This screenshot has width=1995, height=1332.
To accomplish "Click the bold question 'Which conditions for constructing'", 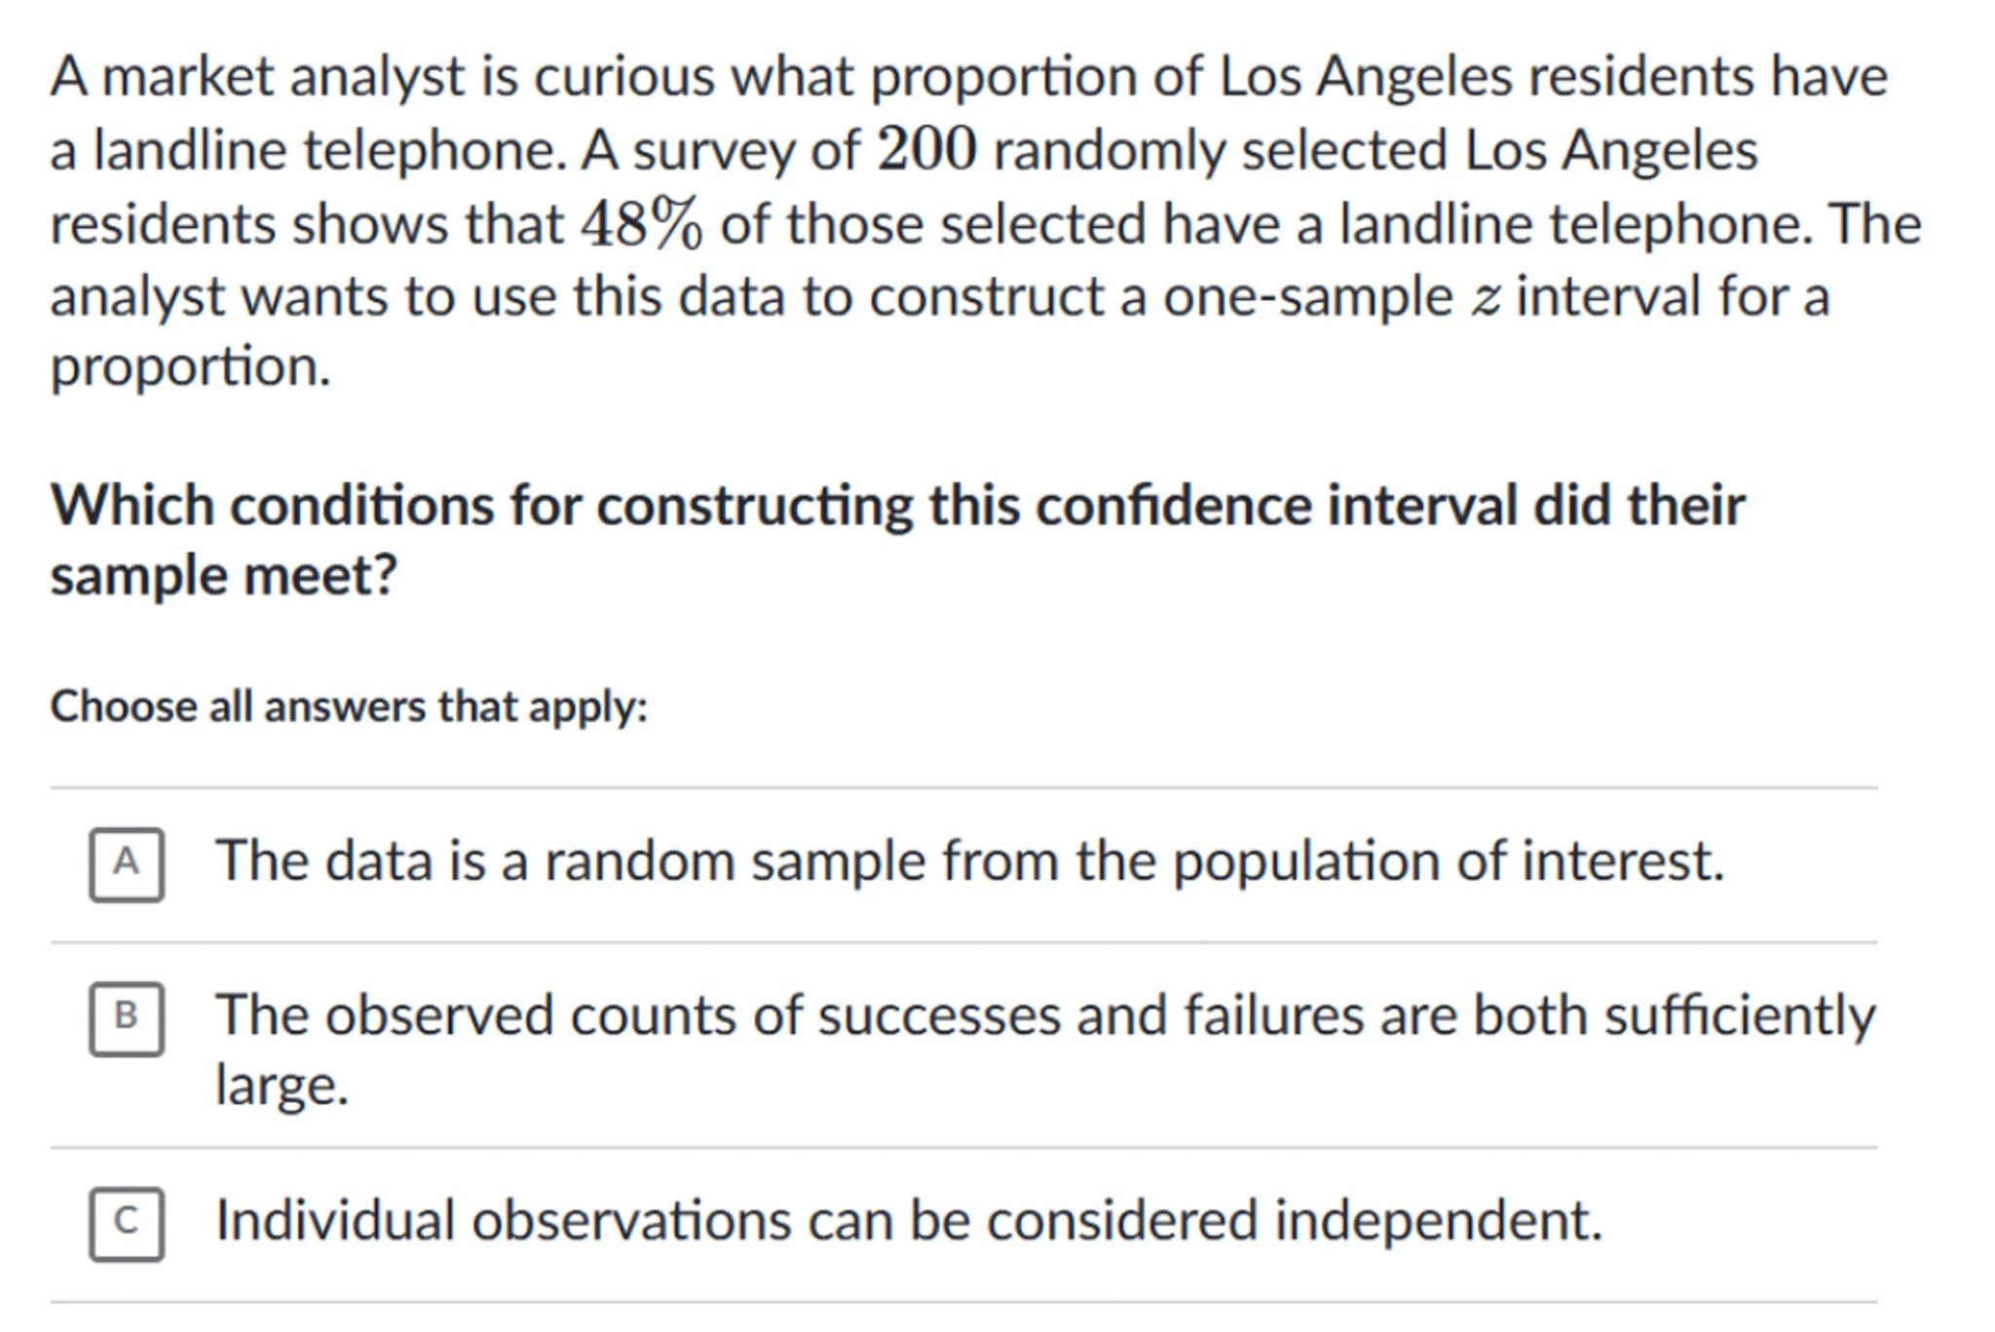I will pos(896,507).
